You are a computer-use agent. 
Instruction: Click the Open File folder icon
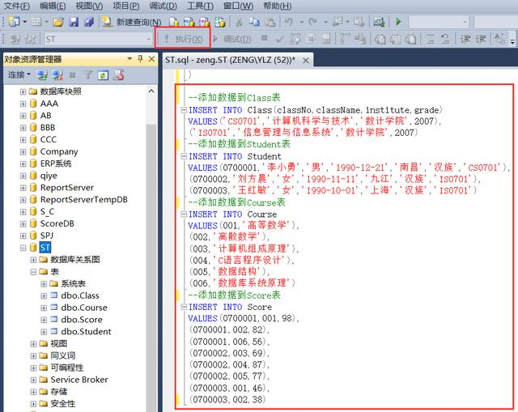point(58,22)
